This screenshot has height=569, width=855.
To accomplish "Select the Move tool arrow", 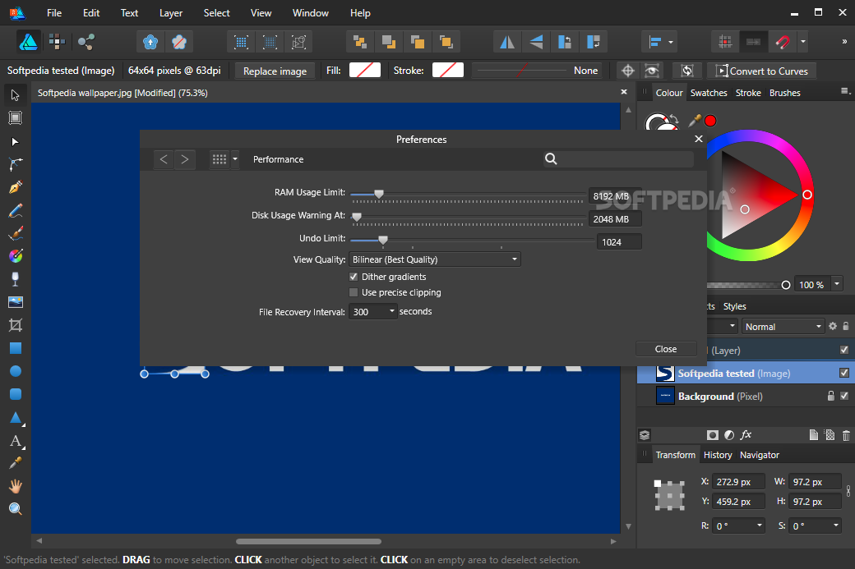I will (x=16, y=95).
